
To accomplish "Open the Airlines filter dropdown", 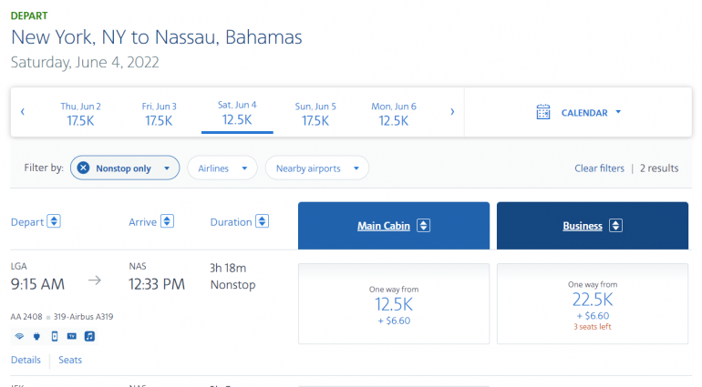I will [x=222, y=168].
